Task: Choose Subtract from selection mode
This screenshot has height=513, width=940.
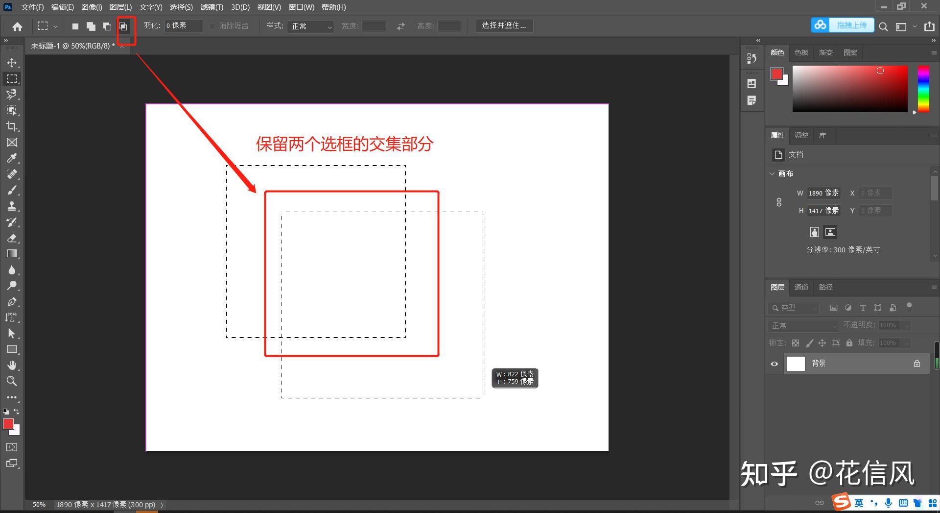Action: [107, 26]
